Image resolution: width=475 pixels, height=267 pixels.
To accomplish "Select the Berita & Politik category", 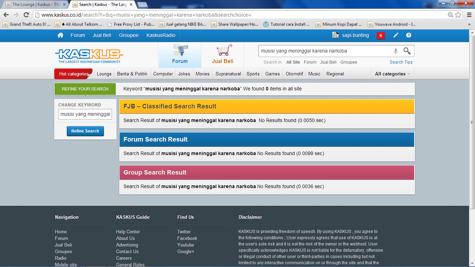I will (x=132, y=74).
